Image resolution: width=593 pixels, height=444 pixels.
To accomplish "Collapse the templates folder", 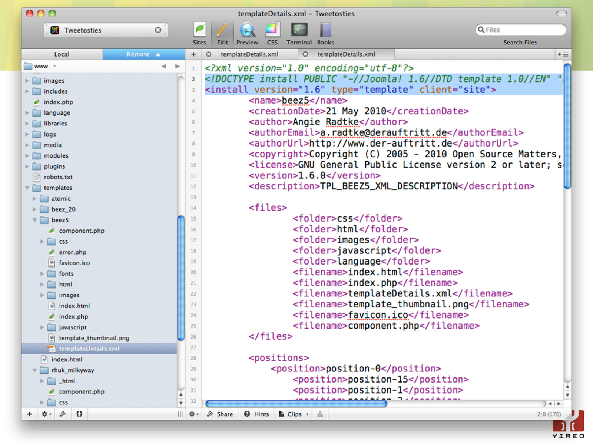I will point(27,188).
